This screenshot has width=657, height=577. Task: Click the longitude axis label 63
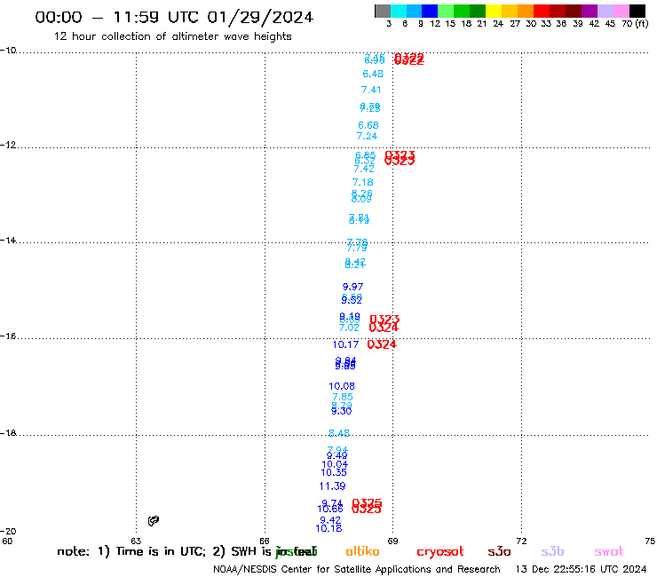click(136, 541)
